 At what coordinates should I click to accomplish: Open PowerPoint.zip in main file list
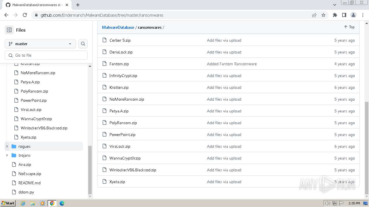point(123,135)
